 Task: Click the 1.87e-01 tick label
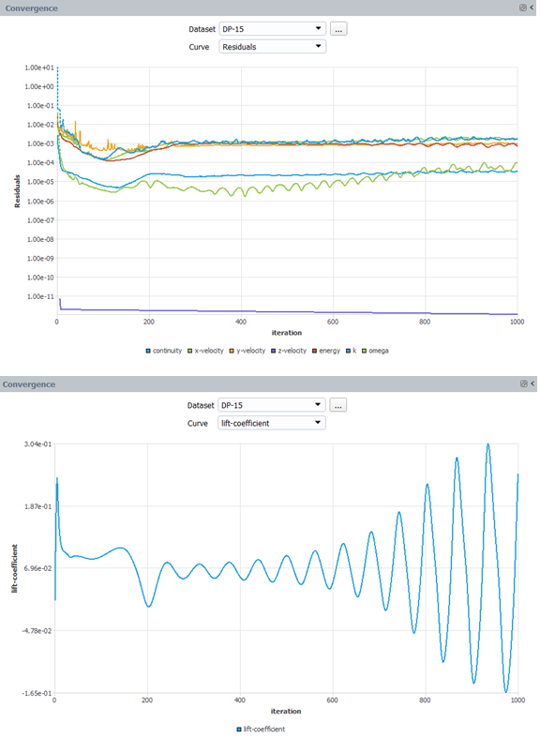(x=37, y=506)
